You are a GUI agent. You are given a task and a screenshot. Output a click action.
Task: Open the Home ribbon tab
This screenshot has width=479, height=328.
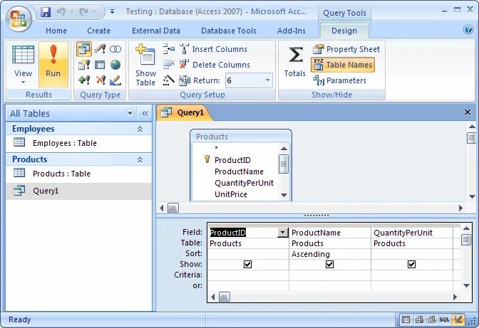click(56, 31)
